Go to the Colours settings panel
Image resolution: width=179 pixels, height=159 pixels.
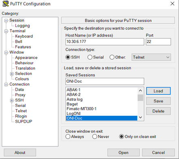tap(22, 79)
